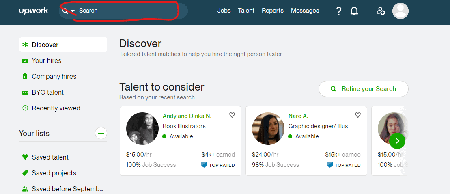Toggle heart to save Andy and Dinka N.
The image size is (450, 194).
(232, 115)
